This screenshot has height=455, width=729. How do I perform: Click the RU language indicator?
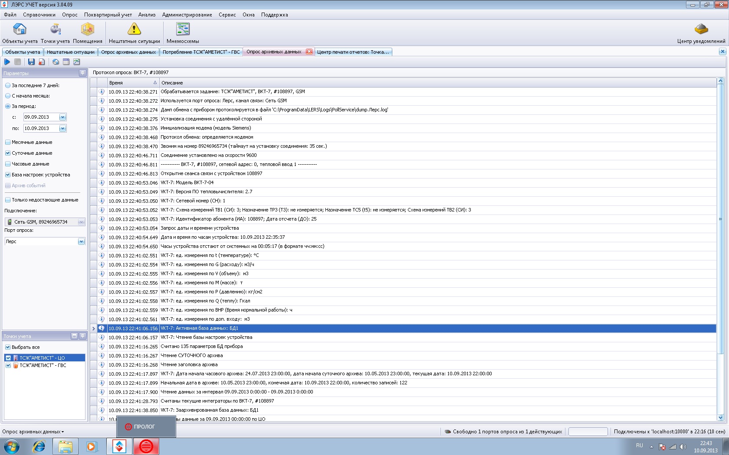tap(639, 445)
